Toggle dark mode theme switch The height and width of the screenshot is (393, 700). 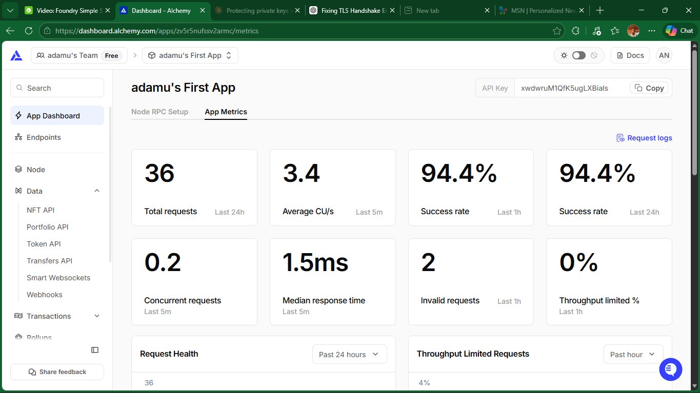point(578,55)
